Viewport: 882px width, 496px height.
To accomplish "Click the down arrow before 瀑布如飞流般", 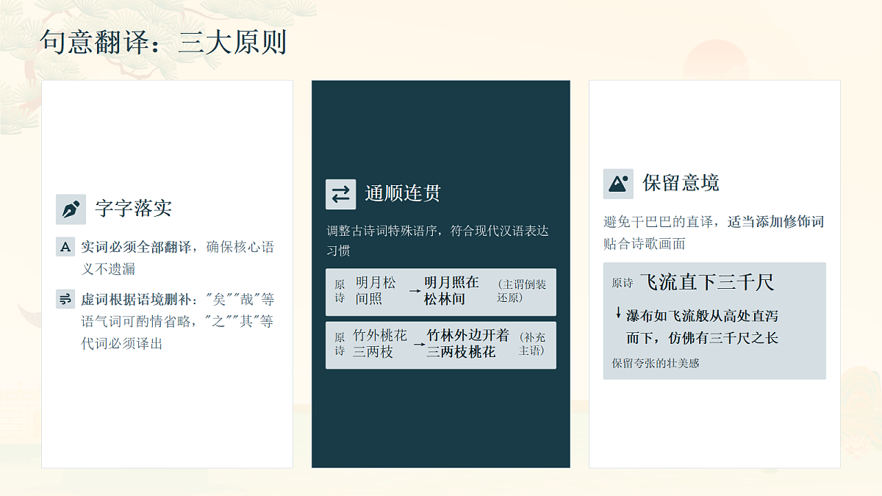I will 618,315.
